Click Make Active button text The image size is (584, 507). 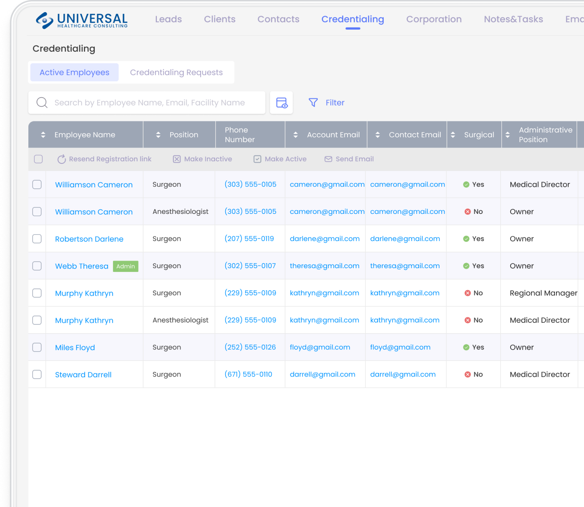[x=286, y=159]
